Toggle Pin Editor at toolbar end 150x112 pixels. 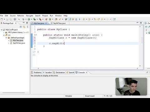click(x=114, y=19)
